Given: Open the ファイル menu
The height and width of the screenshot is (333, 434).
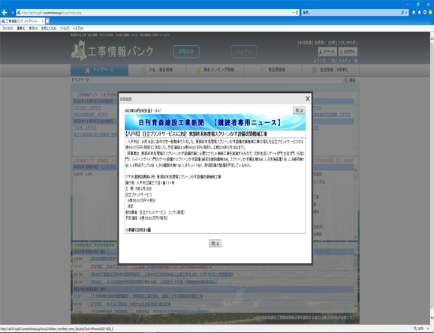Looking at the screenshot, I should [8, 28].
